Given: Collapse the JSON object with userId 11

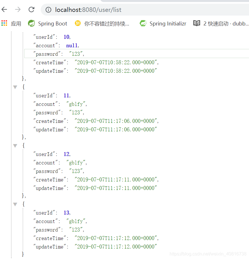Looking at the screenshot, I should pyautogui.click(x=15, y=87).
